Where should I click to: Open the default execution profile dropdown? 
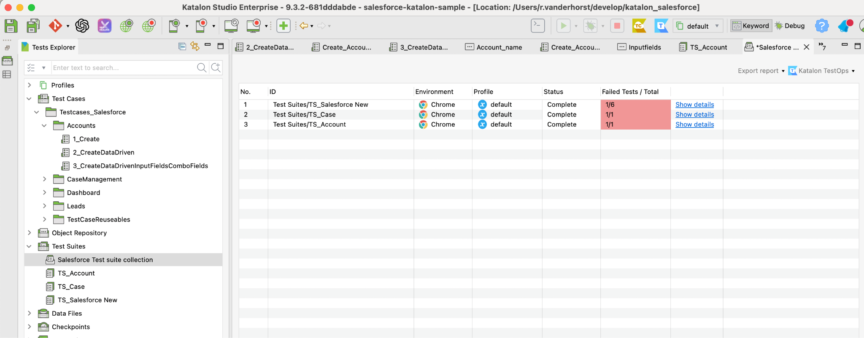coord(698,26)
